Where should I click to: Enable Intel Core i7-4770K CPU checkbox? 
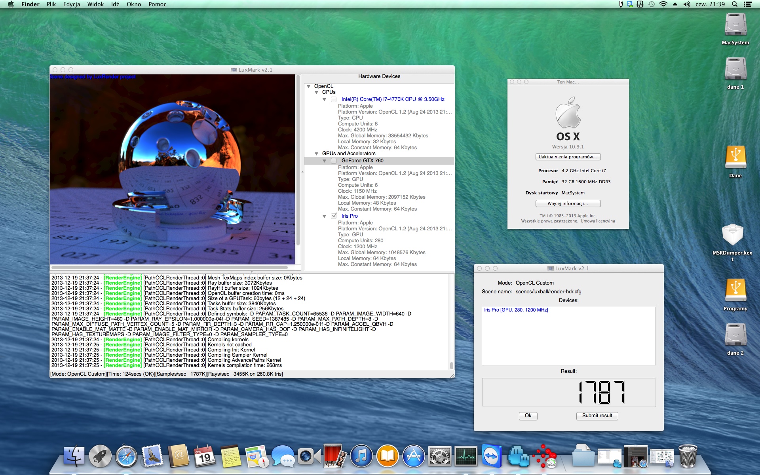(334, 99)
